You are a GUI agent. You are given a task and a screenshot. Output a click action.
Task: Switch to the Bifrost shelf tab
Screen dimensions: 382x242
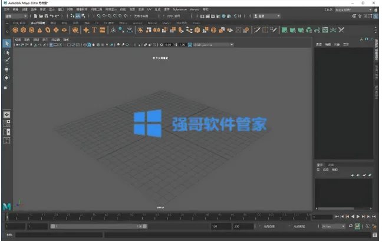(x=152, y=23)
